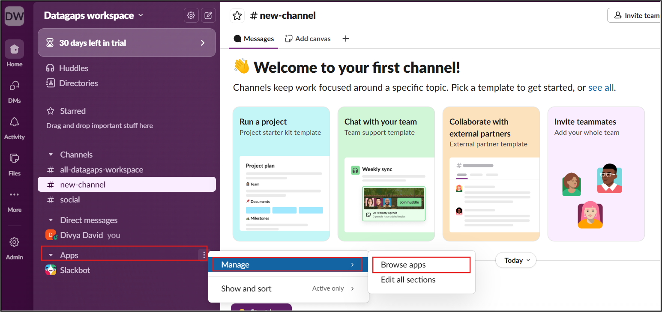Open the Add canvas tab
This screenshot has width=662, height=312.
click(308, 39)
